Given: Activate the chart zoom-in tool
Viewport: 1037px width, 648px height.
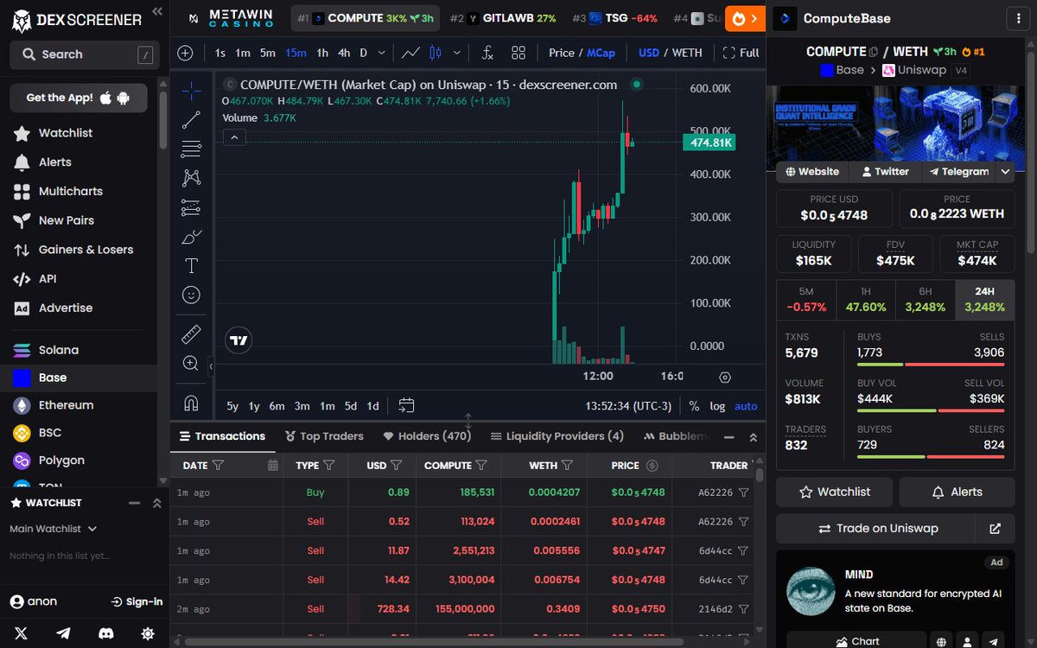Looking at the screenshot, I should pyautogui.click(x=191, y=364).
